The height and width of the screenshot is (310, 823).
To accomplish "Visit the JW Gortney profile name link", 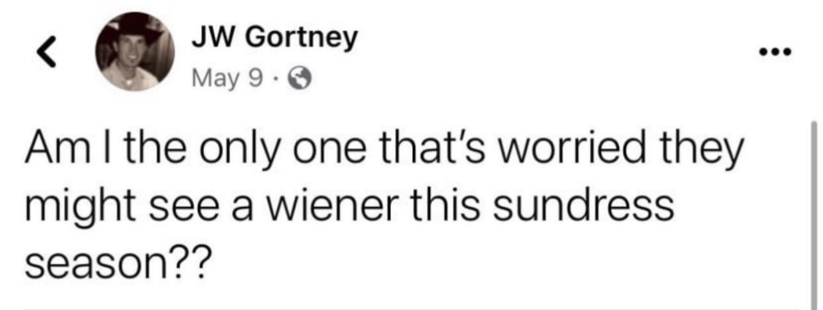I will point(274,40).
